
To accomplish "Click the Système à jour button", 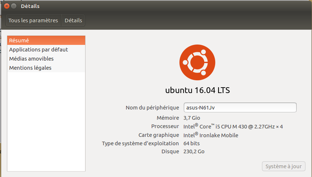I will 284,166.
